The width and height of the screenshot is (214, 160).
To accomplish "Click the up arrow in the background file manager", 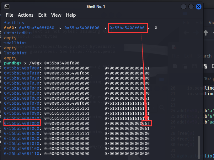I will pyautogui.click(x=206, y=33).
